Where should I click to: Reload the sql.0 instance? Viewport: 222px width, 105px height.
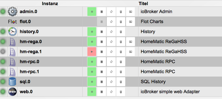pyautogui.click(x=111, y=82)
